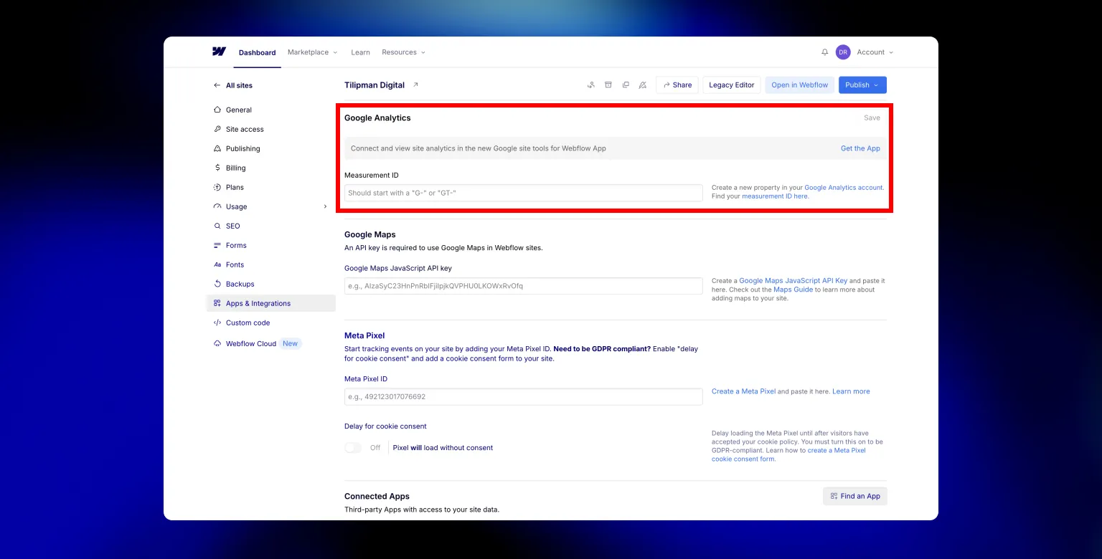
Task: Click the Connected Apps heading
Action: (377, 496)
